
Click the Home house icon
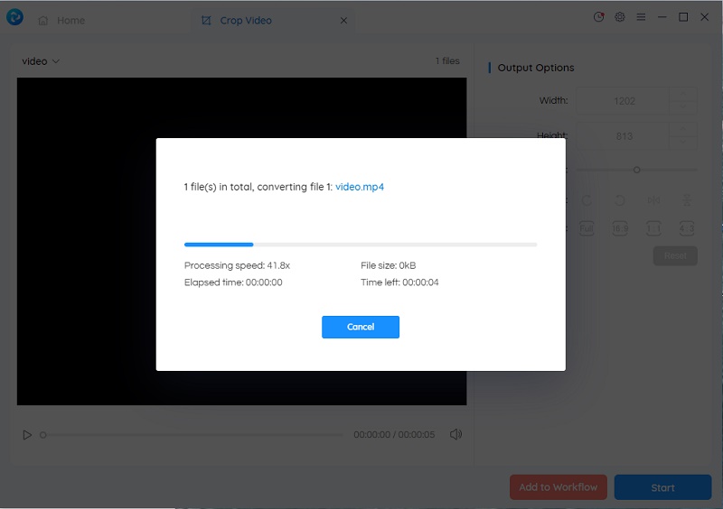pyautogui.click(x=43, y=20)
